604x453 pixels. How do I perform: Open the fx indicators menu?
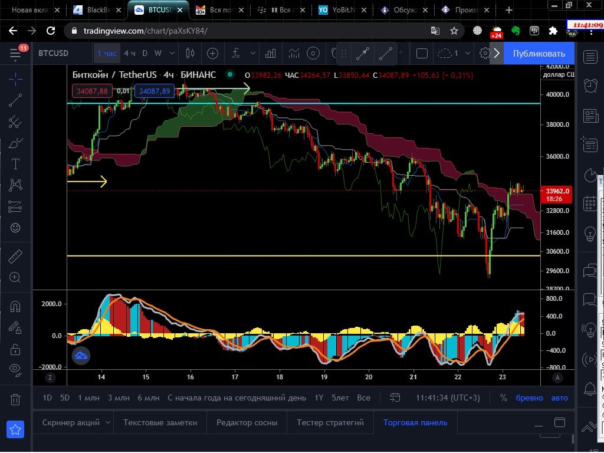click(236, 53)
